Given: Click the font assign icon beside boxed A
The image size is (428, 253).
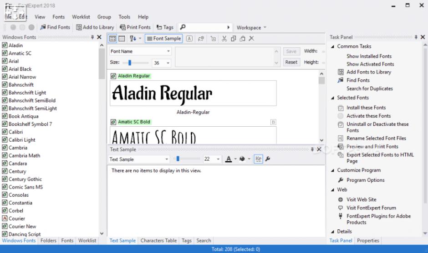Looking at the screenshot, I should tap(201, 39).
